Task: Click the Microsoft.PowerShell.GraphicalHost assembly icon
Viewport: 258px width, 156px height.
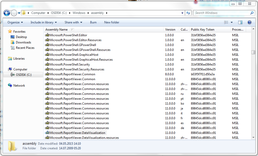Action: (x=47, y=54)
